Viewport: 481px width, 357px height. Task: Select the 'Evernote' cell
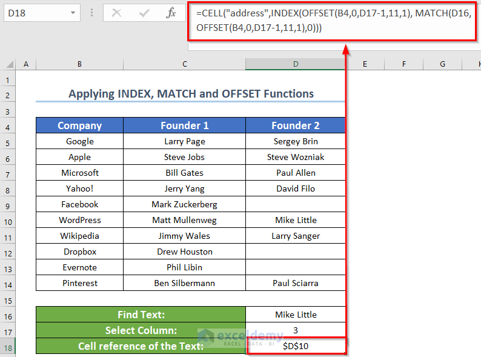(x=79, y=267)
